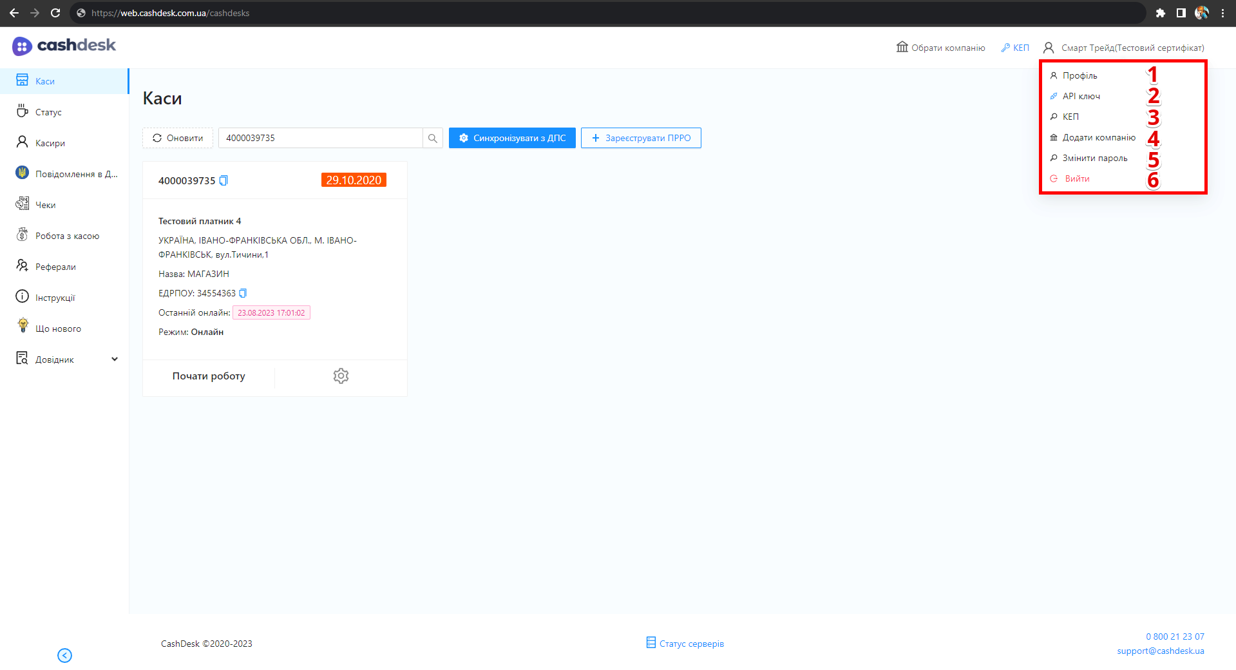This screenshot has width=1236, height=670.
Task: Reload the browser page
Action: (55, 13)
